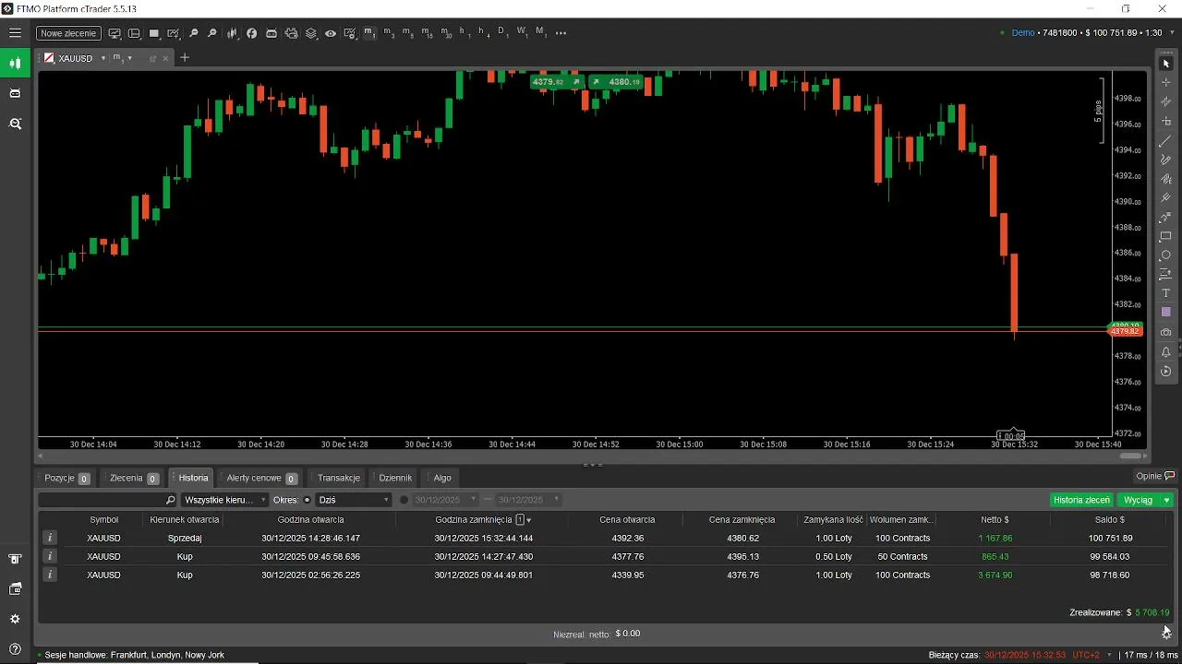1182x664 pixels.
Task: Zoom out chart with minus magnifier
Action: (x=193, y=33)
